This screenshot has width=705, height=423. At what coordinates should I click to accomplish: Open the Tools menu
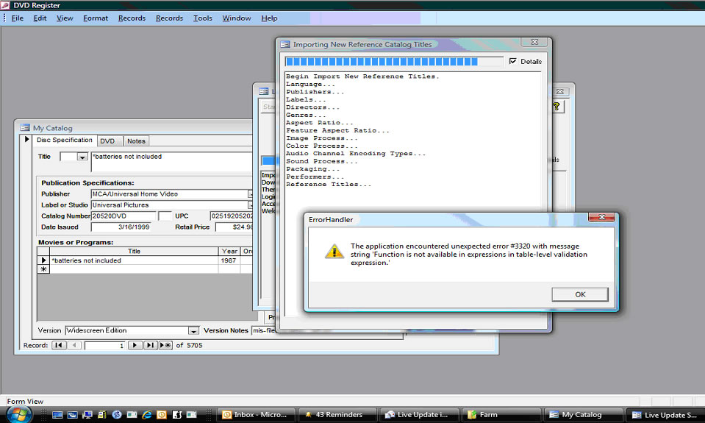[x=202, y=18]
